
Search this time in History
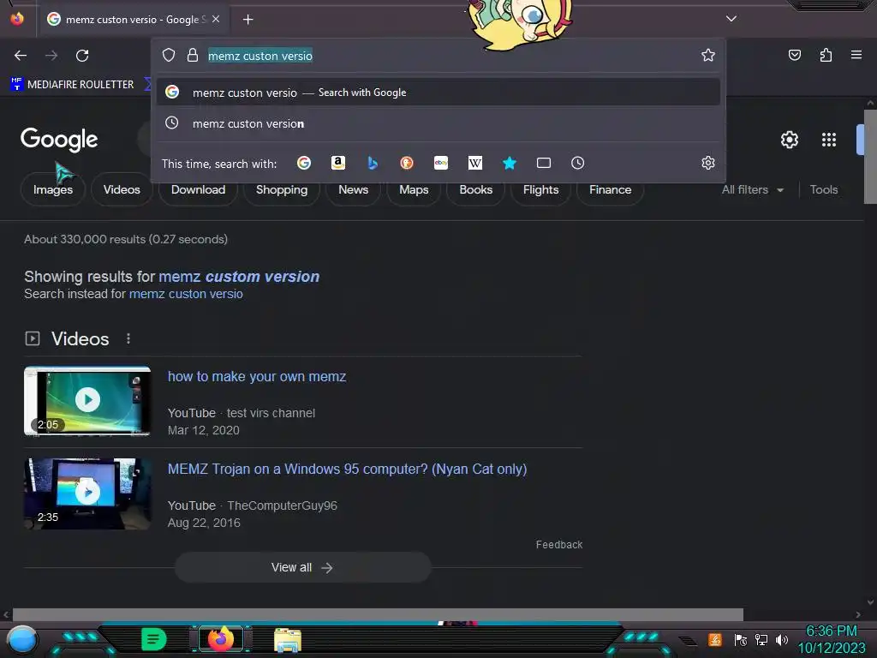(578, 163)
